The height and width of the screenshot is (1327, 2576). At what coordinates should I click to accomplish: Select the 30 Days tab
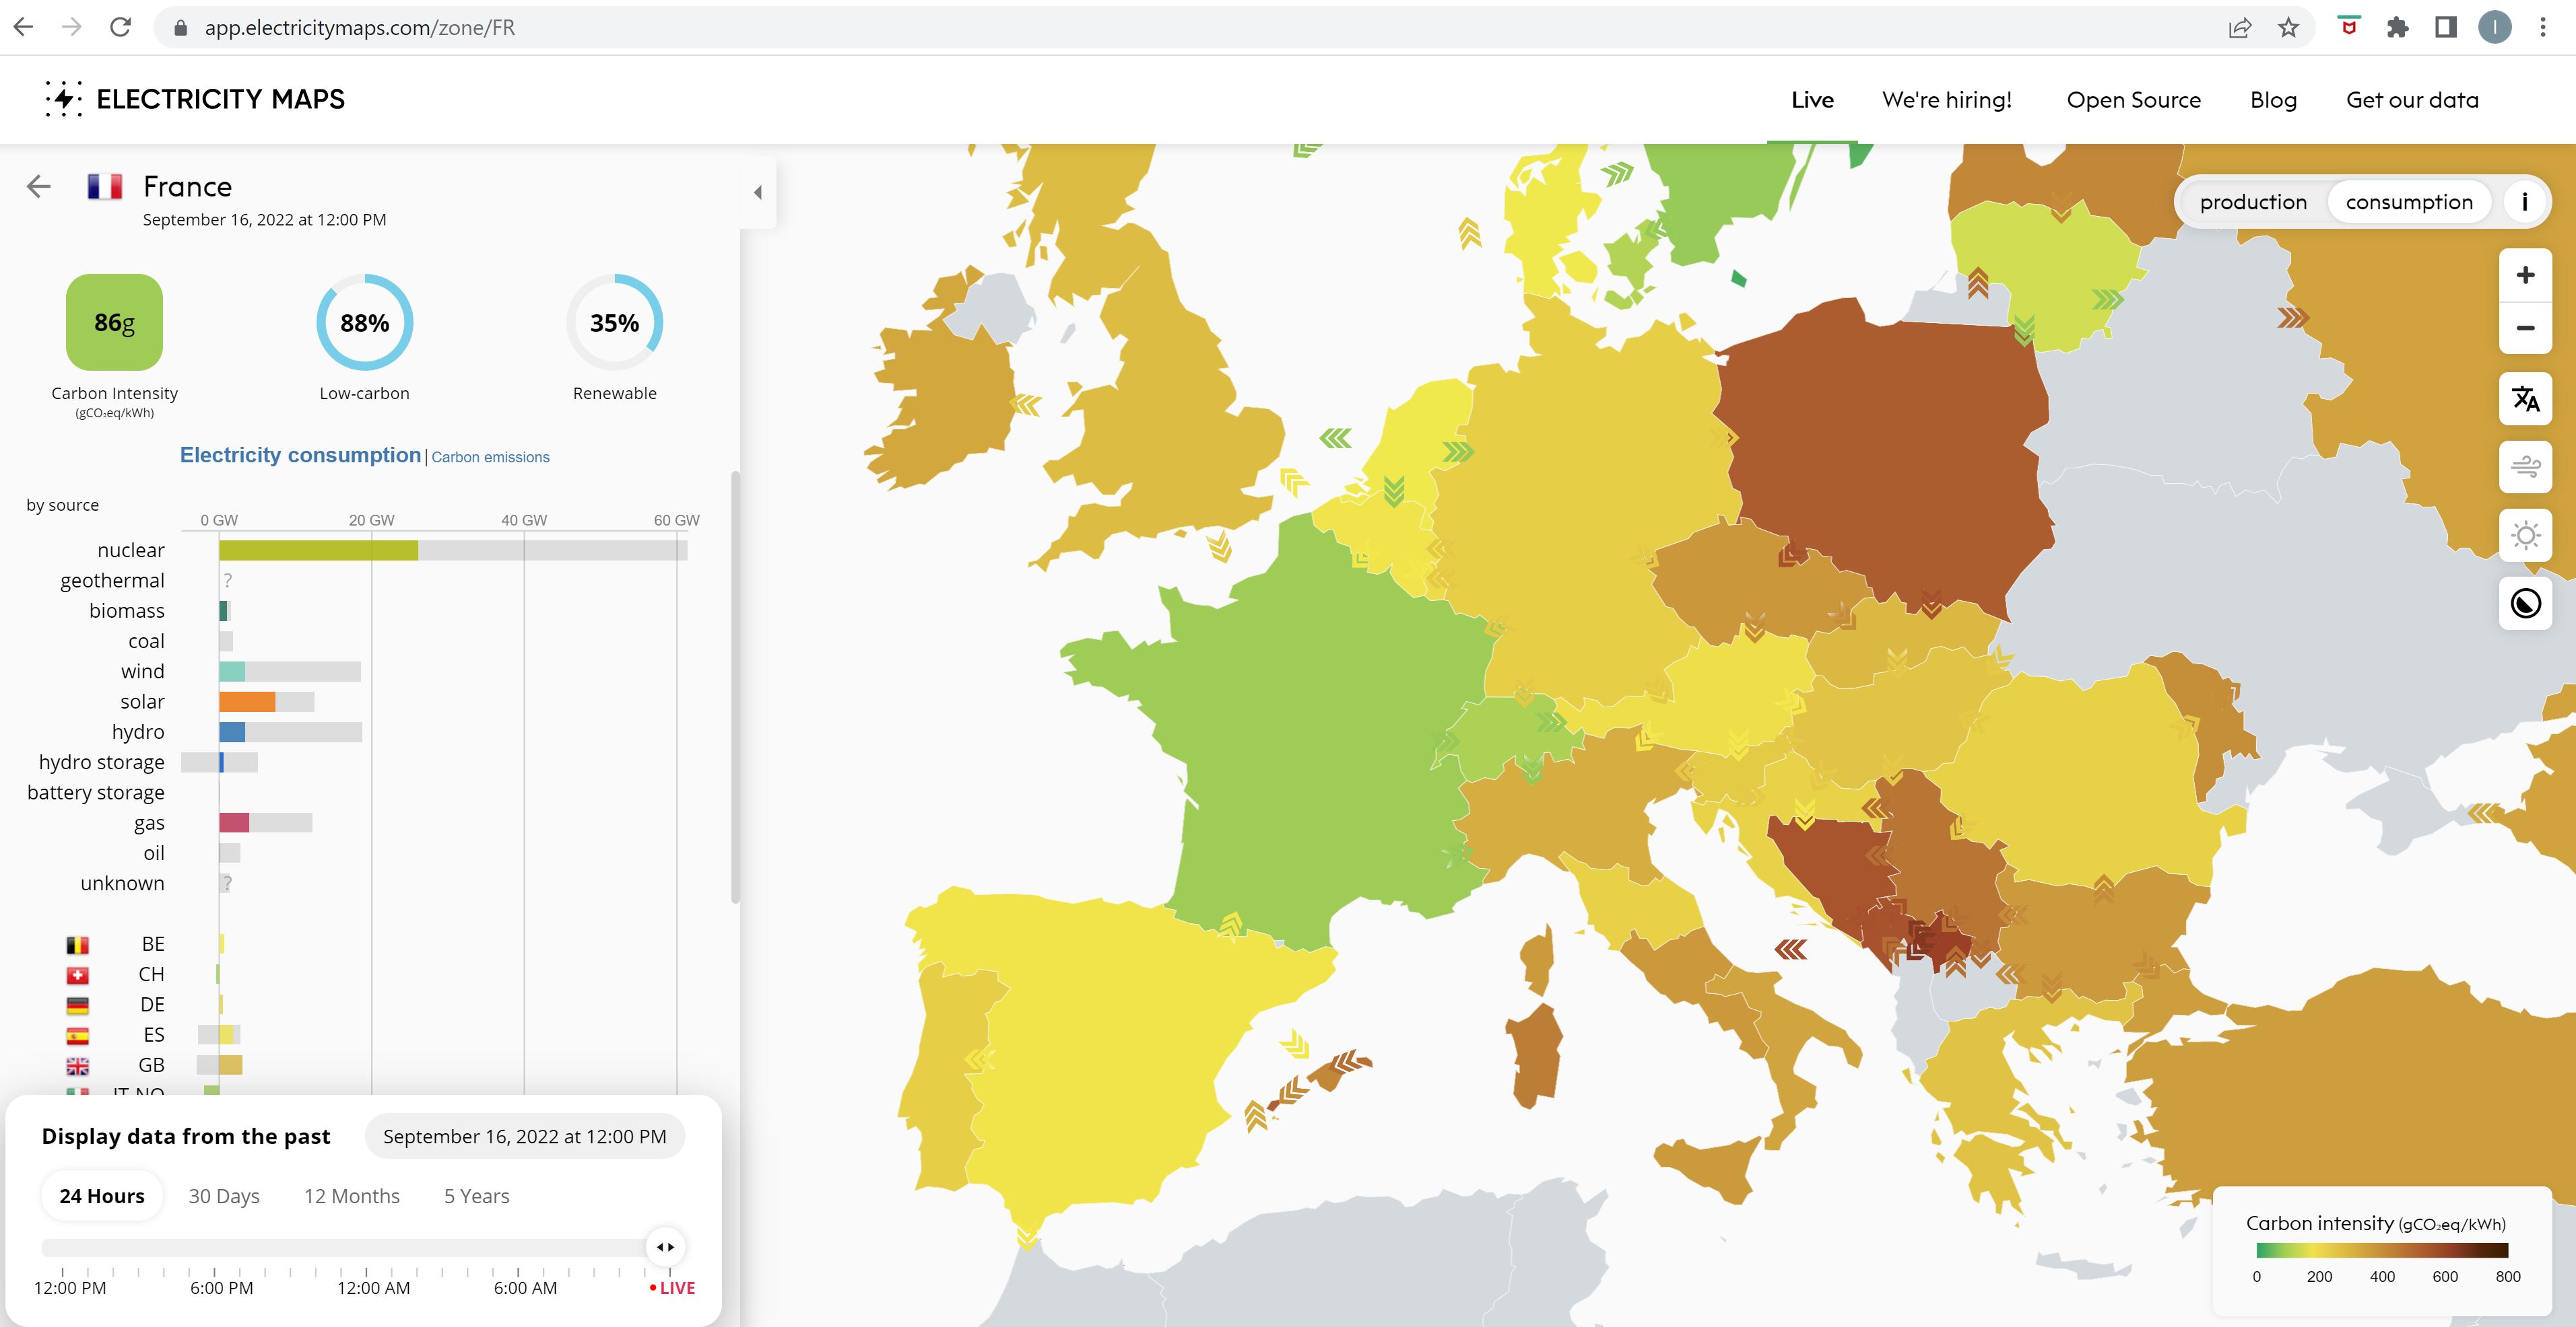(x=224, y=1196)
